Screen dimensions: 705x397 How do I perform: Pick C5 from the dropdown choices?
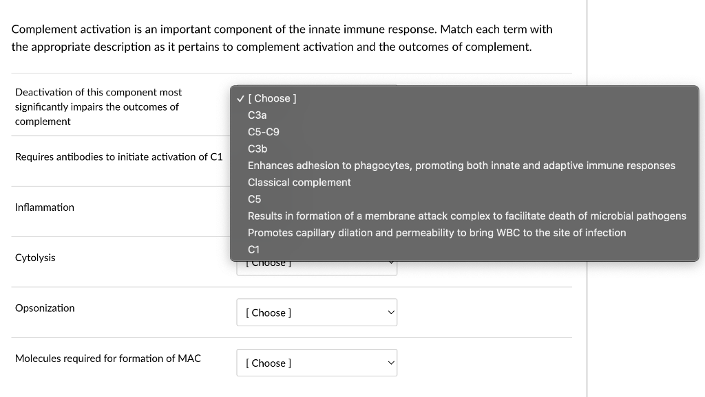[x=253, y=198]
